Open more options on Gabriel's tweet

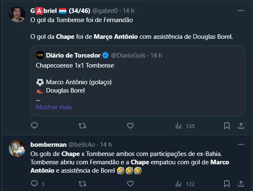[x=241, y=10]
